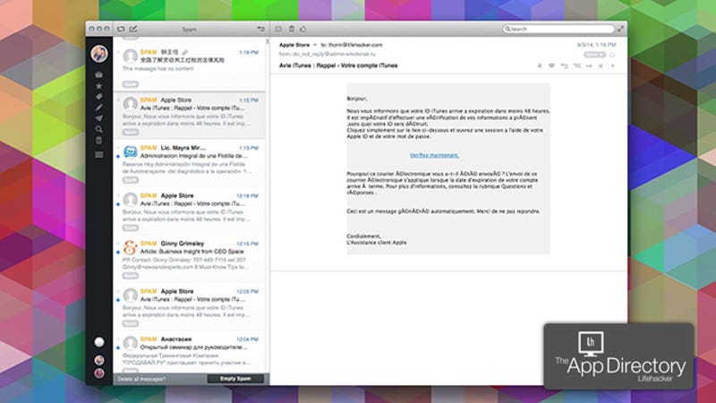
Task: Click the thumbs-up not spam icon
Action: tap(303, 29)
